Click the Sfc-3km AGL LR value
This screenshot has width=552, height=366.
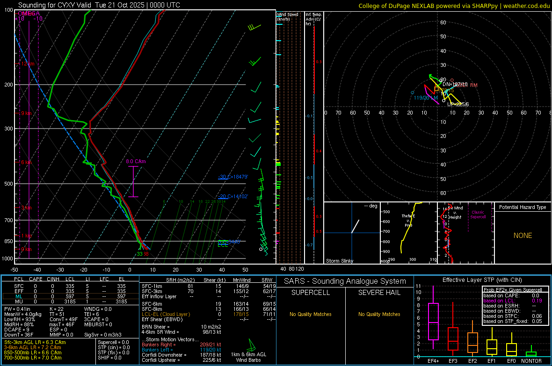[35, 342]
